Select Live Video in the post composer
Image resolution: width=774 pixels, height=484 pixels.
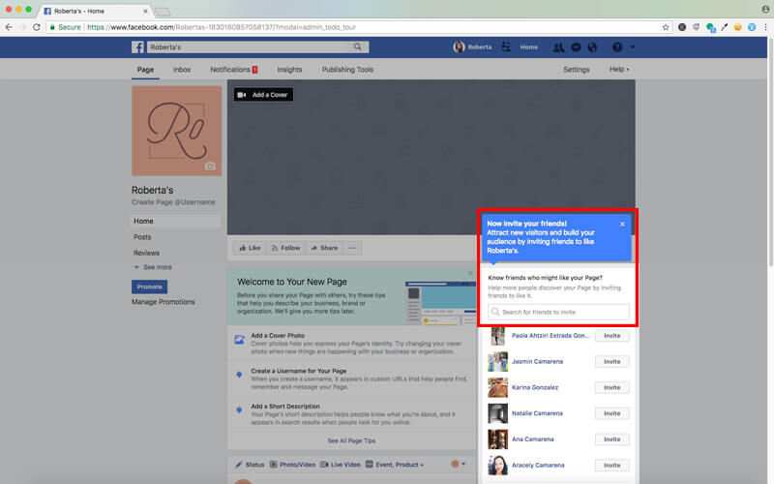(x=341, y=465)
